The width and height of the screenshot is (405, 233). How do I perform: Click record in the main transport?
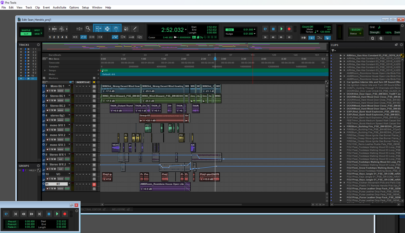(x=289, y=29)
